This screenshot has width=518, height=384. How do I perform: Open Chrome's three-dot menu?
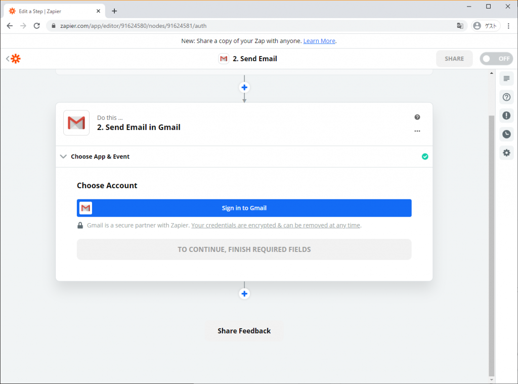pyautogui.click(x=508, y=26)
